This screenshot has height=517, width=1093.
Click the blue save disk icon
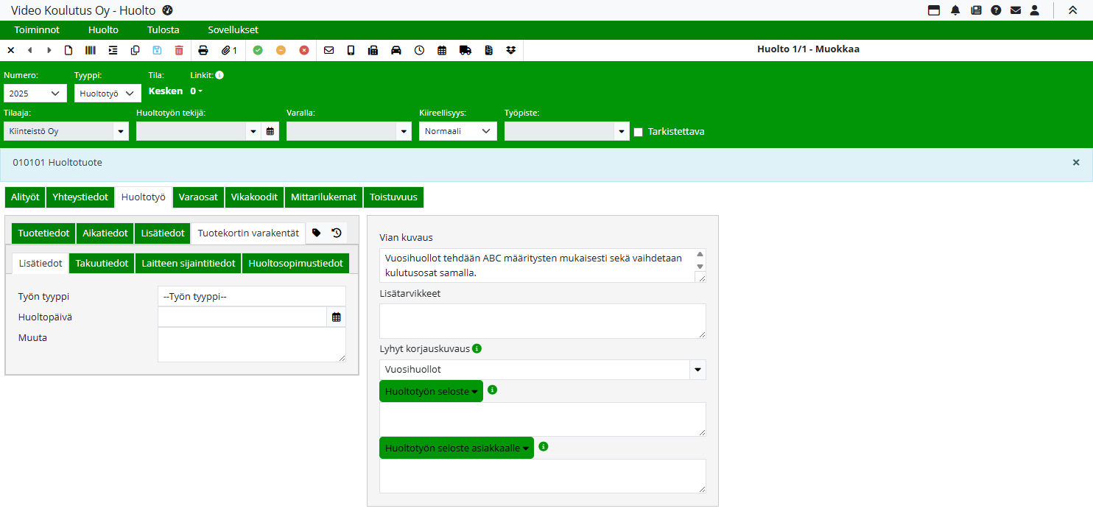pos(157,50)
